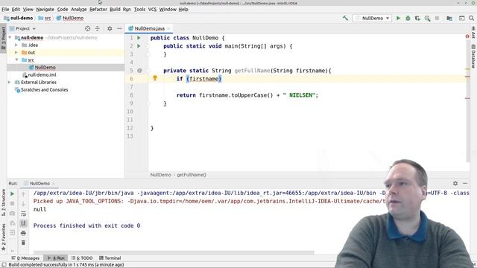
Task: Click the stop process icon in toolbar
Action: (437, 18)
